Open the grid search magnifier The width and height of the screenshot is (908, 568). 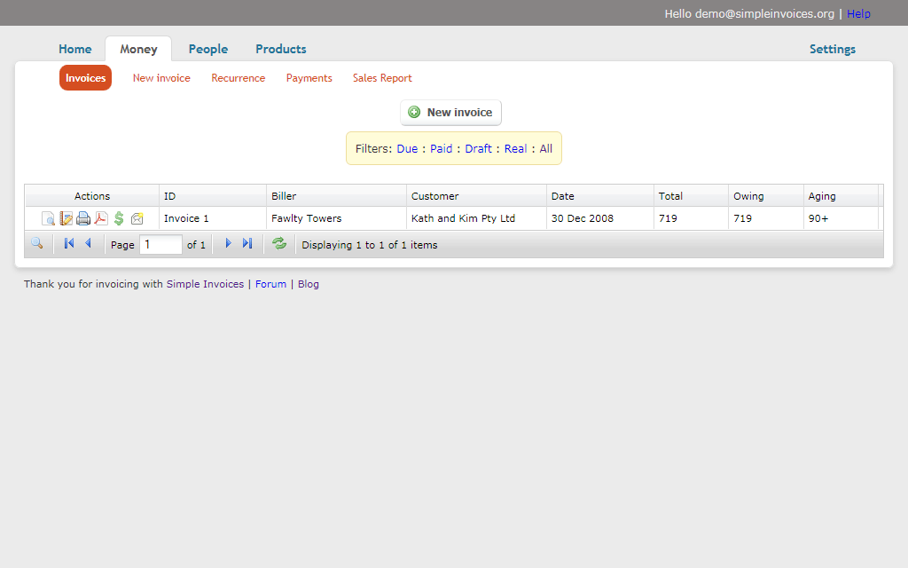36,244
